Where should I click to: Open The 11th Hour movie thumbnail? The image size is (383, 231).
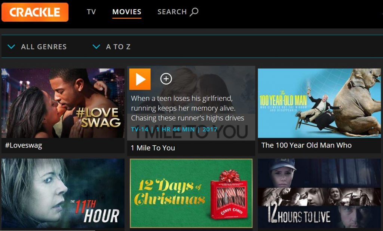click(63, 193)
